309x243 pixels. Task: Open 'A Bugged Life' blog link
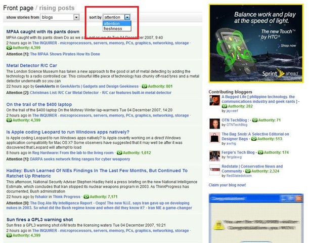click(x=259, y=99)
